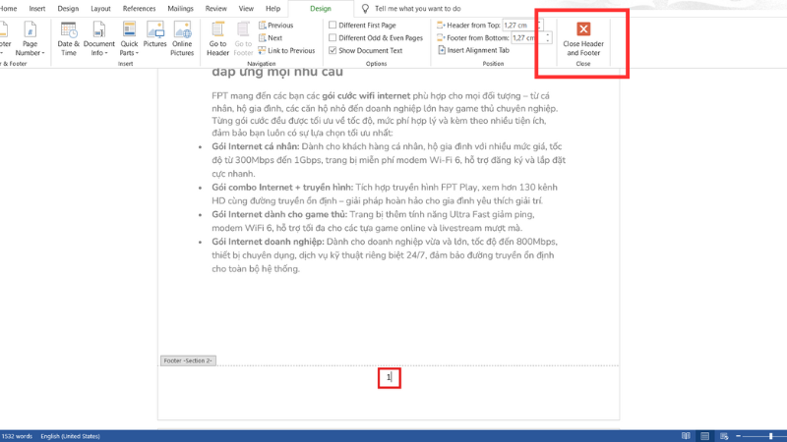
Task: Open Online Pictures insert tool
Action: (182, 38)
